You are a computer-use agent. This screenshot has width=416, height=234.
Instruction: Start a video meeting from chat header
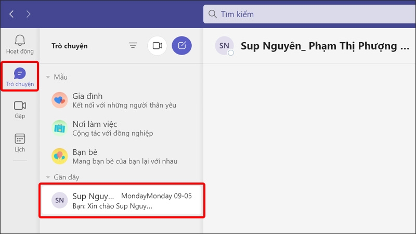tap(158, 46)
